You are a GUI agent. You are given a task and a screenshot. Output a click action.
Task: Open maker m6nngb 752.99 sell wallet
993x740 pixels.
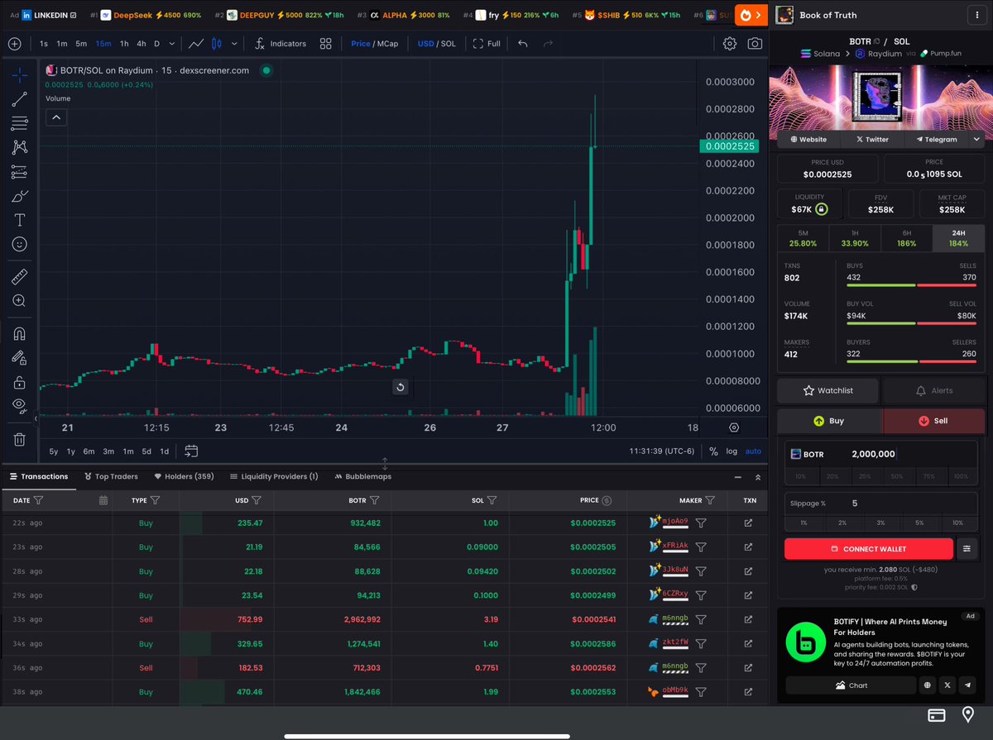(x=675, y=619)
